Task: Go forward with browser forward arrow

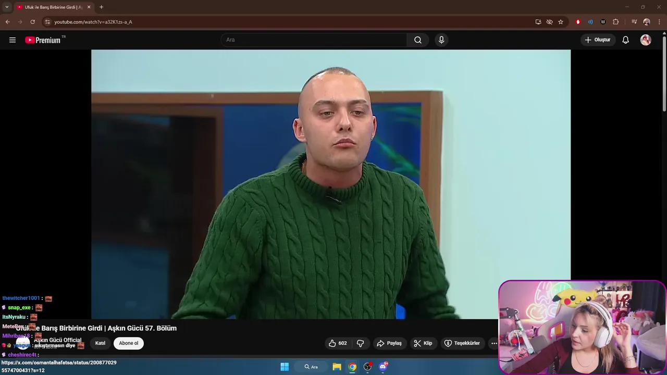Action: click(x=20, y=22)
